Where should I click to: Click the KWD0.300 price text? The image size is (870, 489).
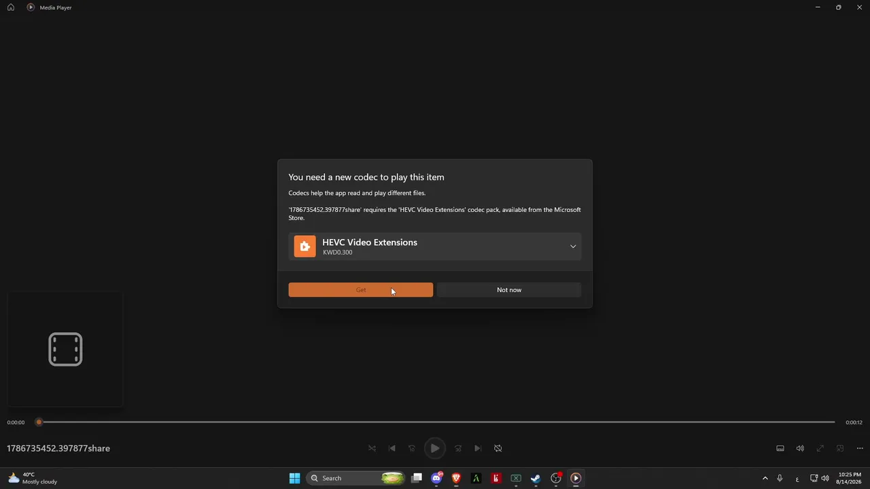point(338,253)
